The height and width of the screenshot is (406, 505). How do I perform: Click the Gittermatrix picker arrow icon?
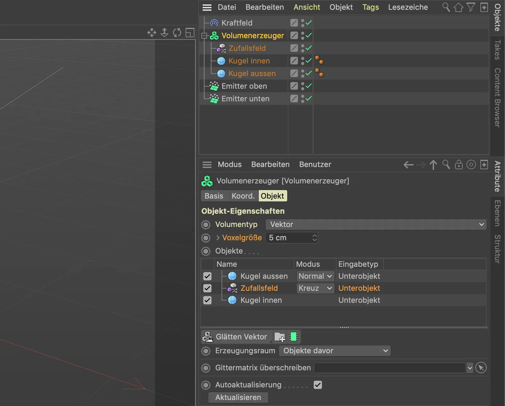[x=481, y=368]
